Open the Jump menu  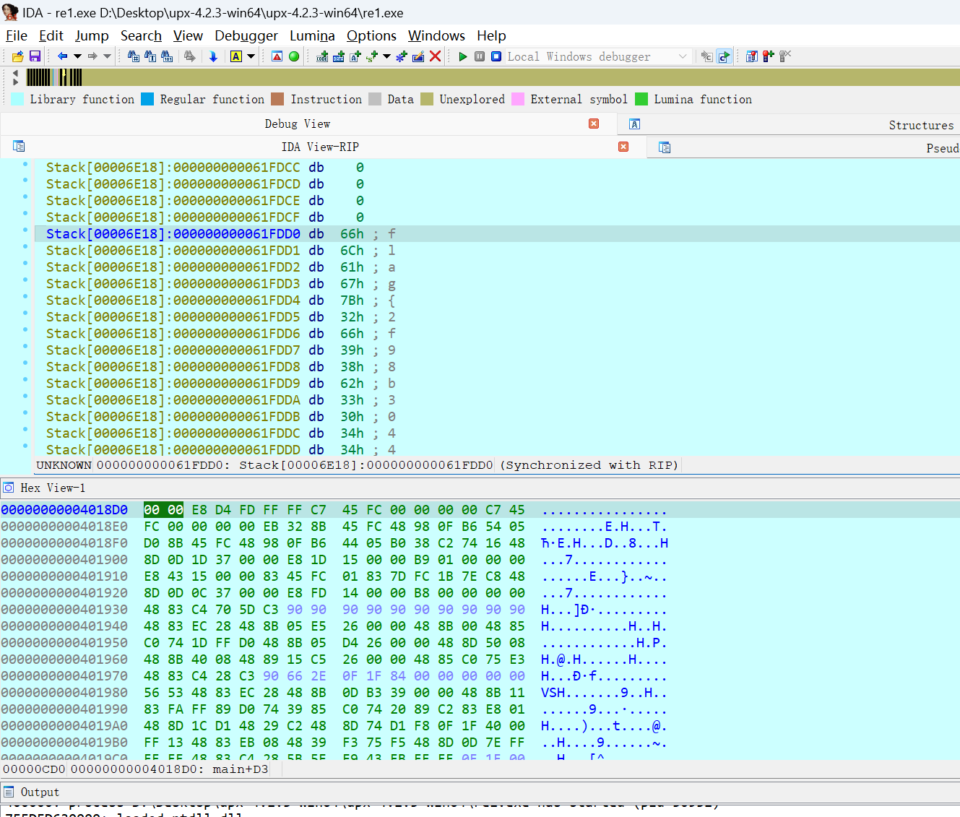coord(92,35)
